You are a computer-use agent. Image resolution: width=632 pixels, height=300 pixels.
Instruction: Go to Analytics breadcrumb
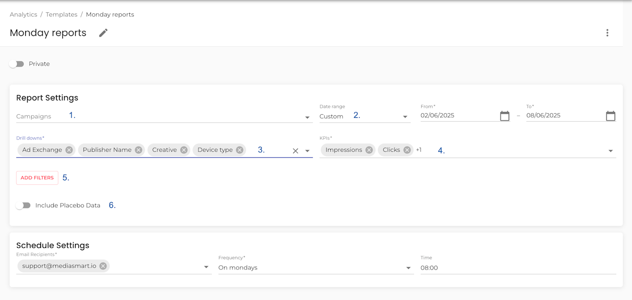[23, 15]
